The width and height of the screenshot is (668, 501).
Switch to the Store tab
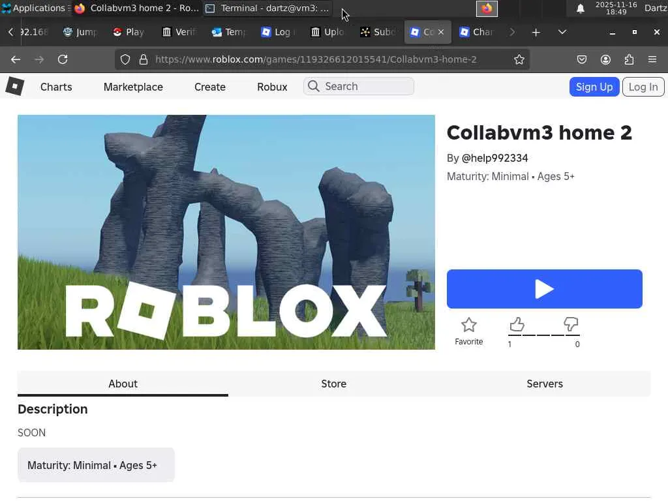(x=333, y=384)
